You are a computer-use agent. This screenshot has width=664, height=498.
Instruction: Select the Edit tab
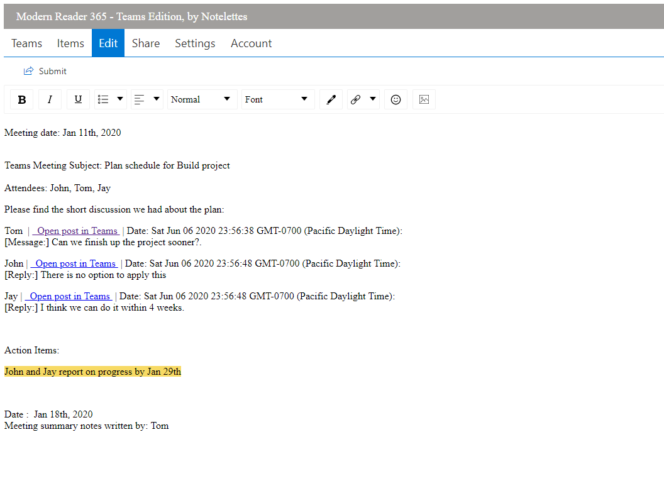pyautogui.click(x=108, y=43)
